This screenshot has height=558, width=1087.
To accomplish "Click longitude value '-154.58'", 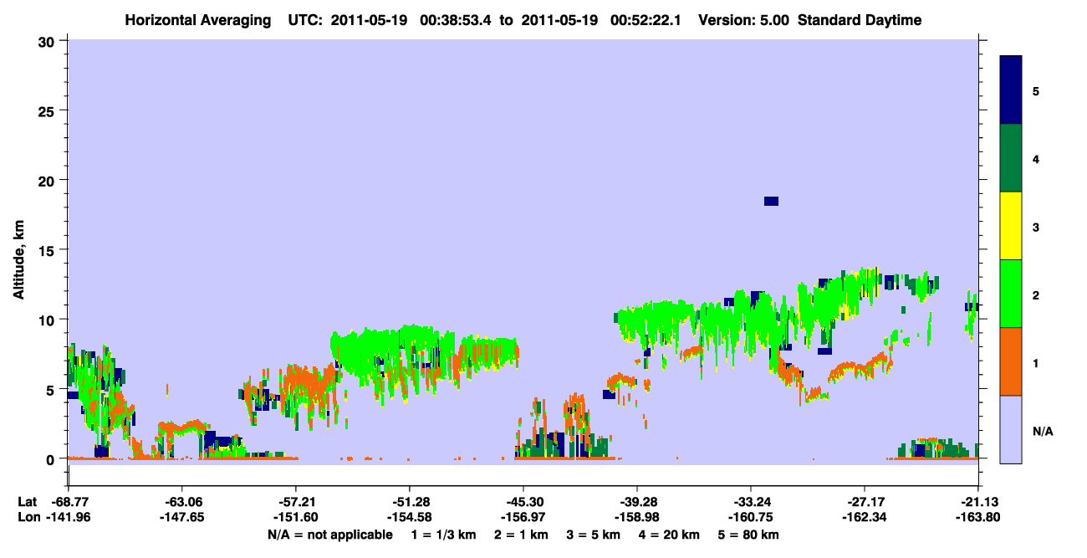I will click(x=409, y=518).
